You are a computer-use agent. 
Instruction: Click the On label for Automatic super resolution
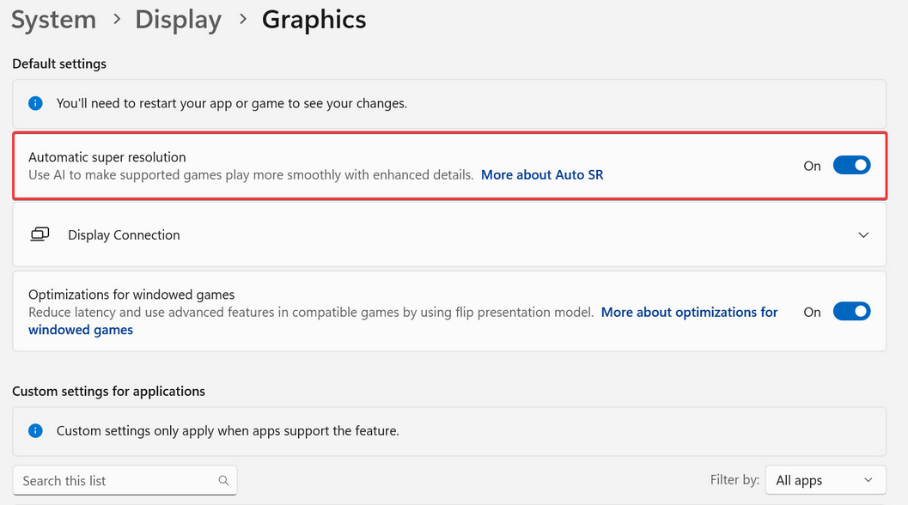coord(812,167)
